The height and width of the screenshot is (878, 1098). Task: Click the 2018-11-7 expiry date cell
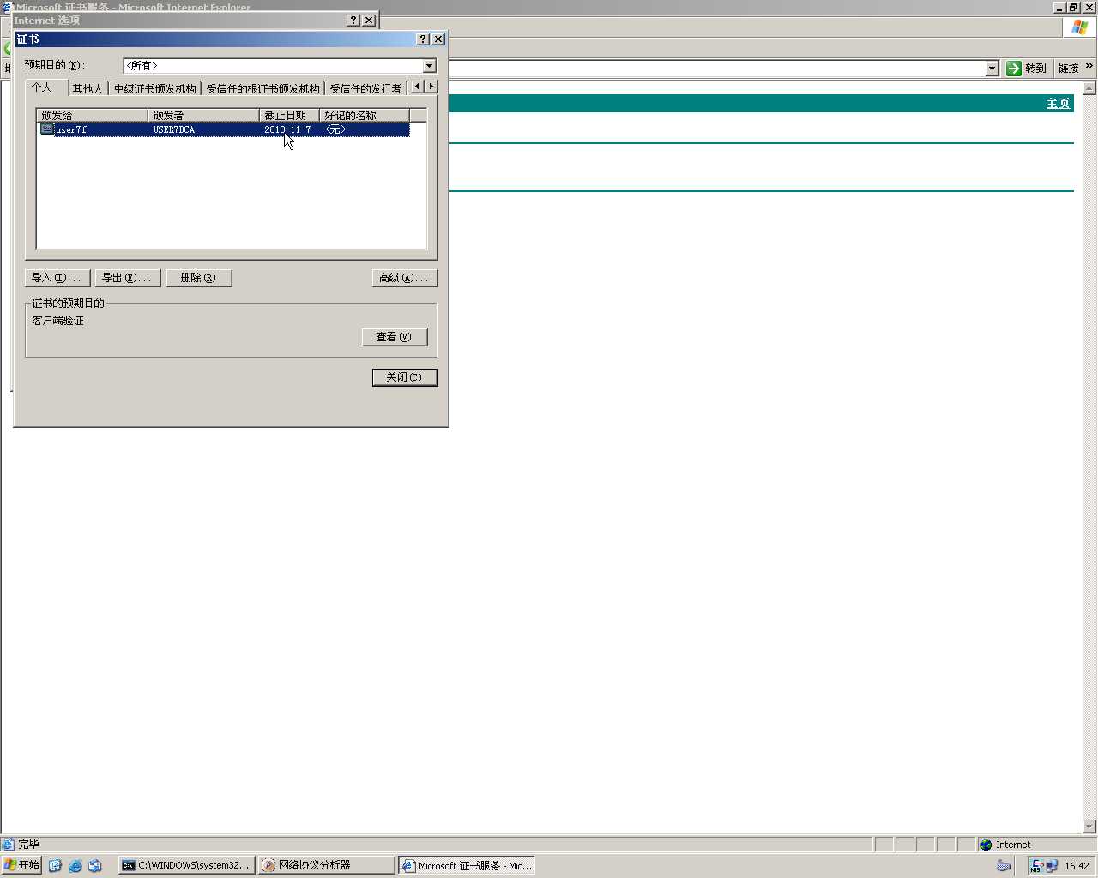coord(287,129)
